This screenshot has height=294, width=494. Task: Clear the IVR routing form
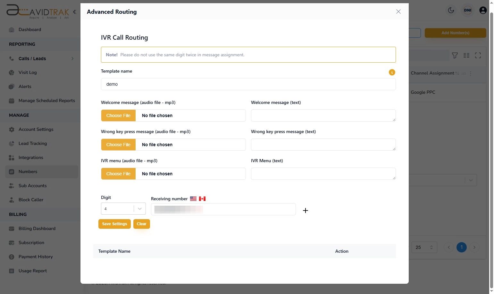click(141, 224)
